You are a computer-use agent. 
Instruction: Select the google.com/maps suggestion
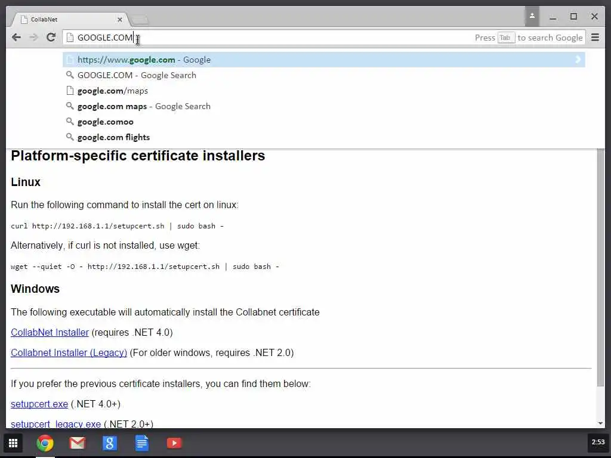coord(324,91)
